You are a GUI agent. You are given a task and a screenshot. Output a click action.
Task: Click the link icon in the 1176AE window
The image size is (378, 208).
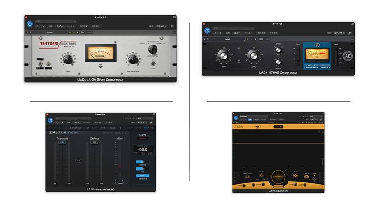tap(349, 33)
